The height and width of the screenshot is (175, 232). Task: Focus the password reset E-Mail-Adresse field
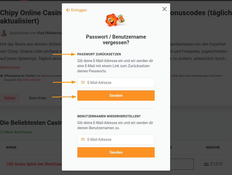(x=116, y=83)
